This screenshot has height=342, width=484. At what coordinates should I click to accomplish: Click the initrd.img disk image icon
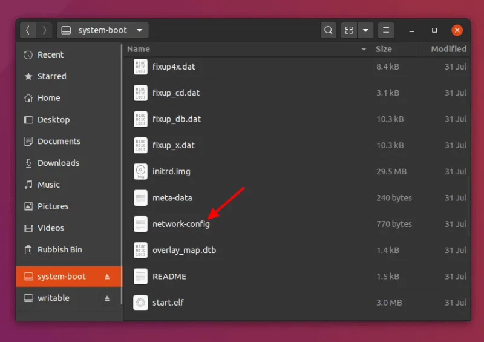[x=140, y=171]
